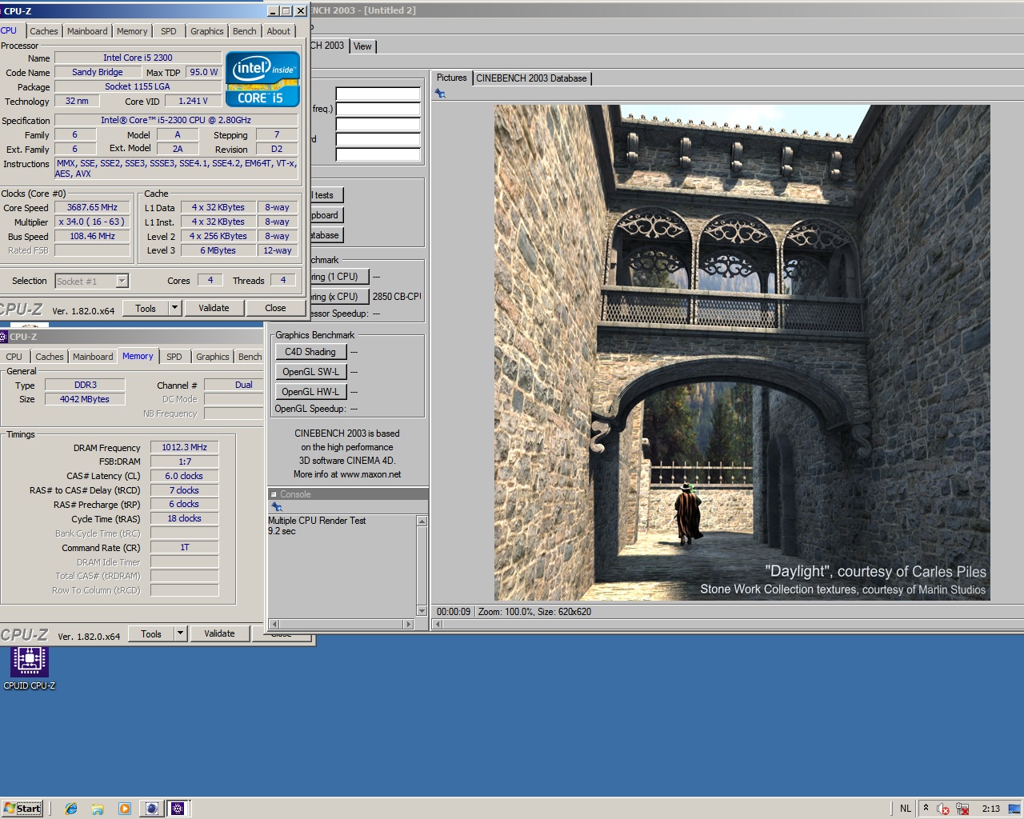Switch to CPU-Z taskbar button
Viewport: 1024px width, 819px height.
point(178,809)
